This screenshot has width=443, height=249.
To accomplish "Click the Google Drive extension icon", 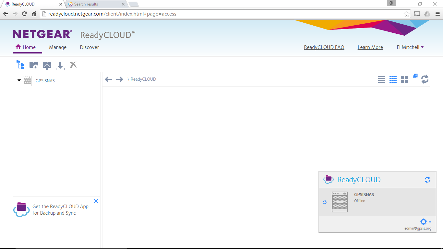I will click(427, 14).
